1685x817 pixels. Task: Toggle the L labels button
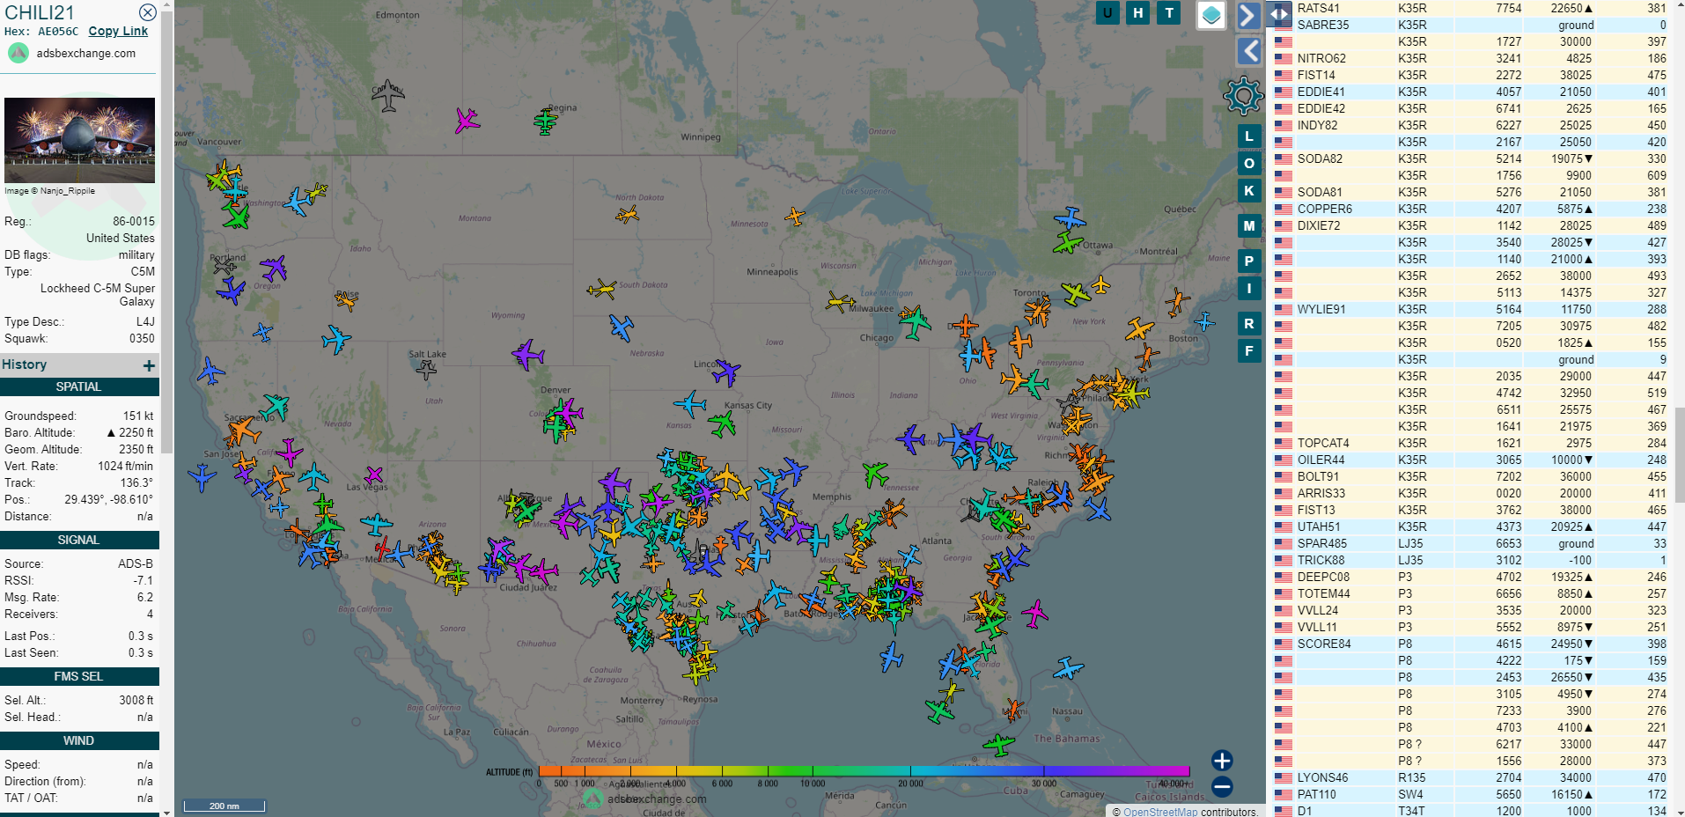coord(1249,136)
